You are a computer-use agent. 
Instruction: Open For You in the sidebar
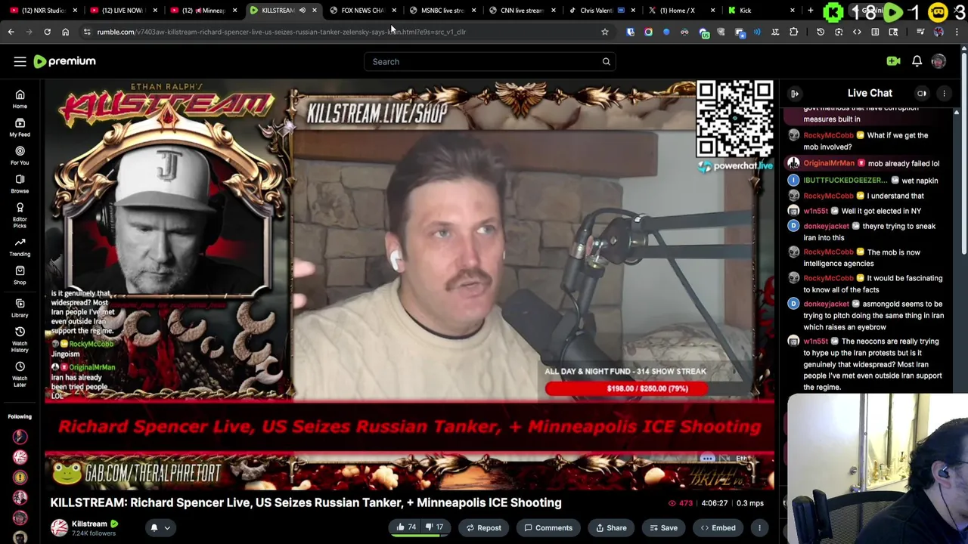[x=20, y=155]
